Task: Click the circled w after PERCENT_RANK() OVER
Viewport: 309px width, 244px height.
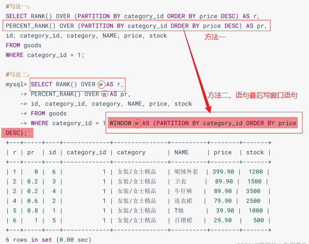Action: click(x=104, y=94)
